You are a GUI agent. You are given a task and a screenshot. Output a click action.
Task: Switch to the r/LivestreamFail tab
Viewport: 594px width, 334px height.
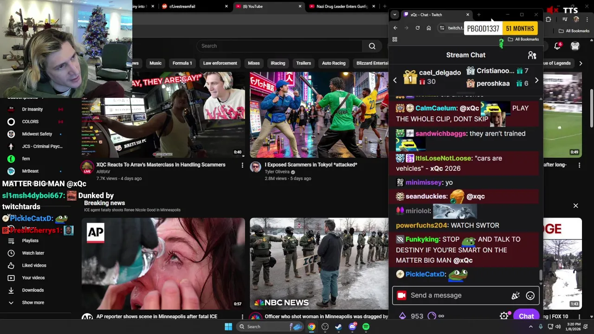(x=194, y=6)
